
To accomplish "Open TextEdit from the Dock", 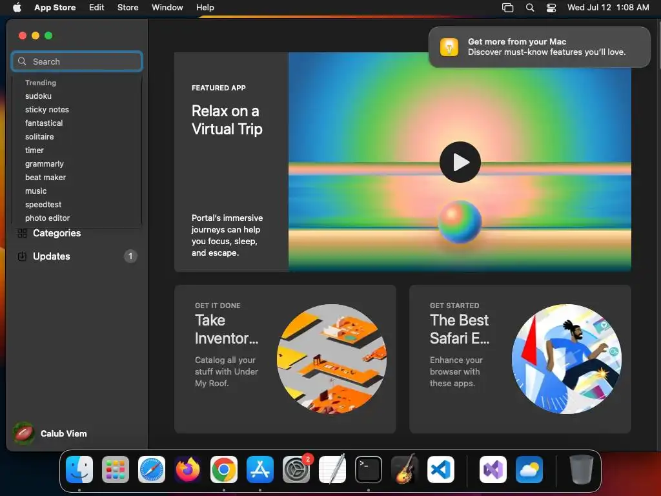I will coord(332,470).
